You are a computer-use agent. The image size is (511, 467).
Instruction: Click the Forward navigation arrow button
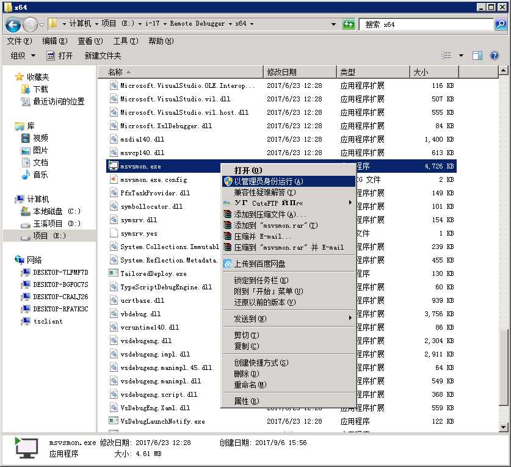31,25
